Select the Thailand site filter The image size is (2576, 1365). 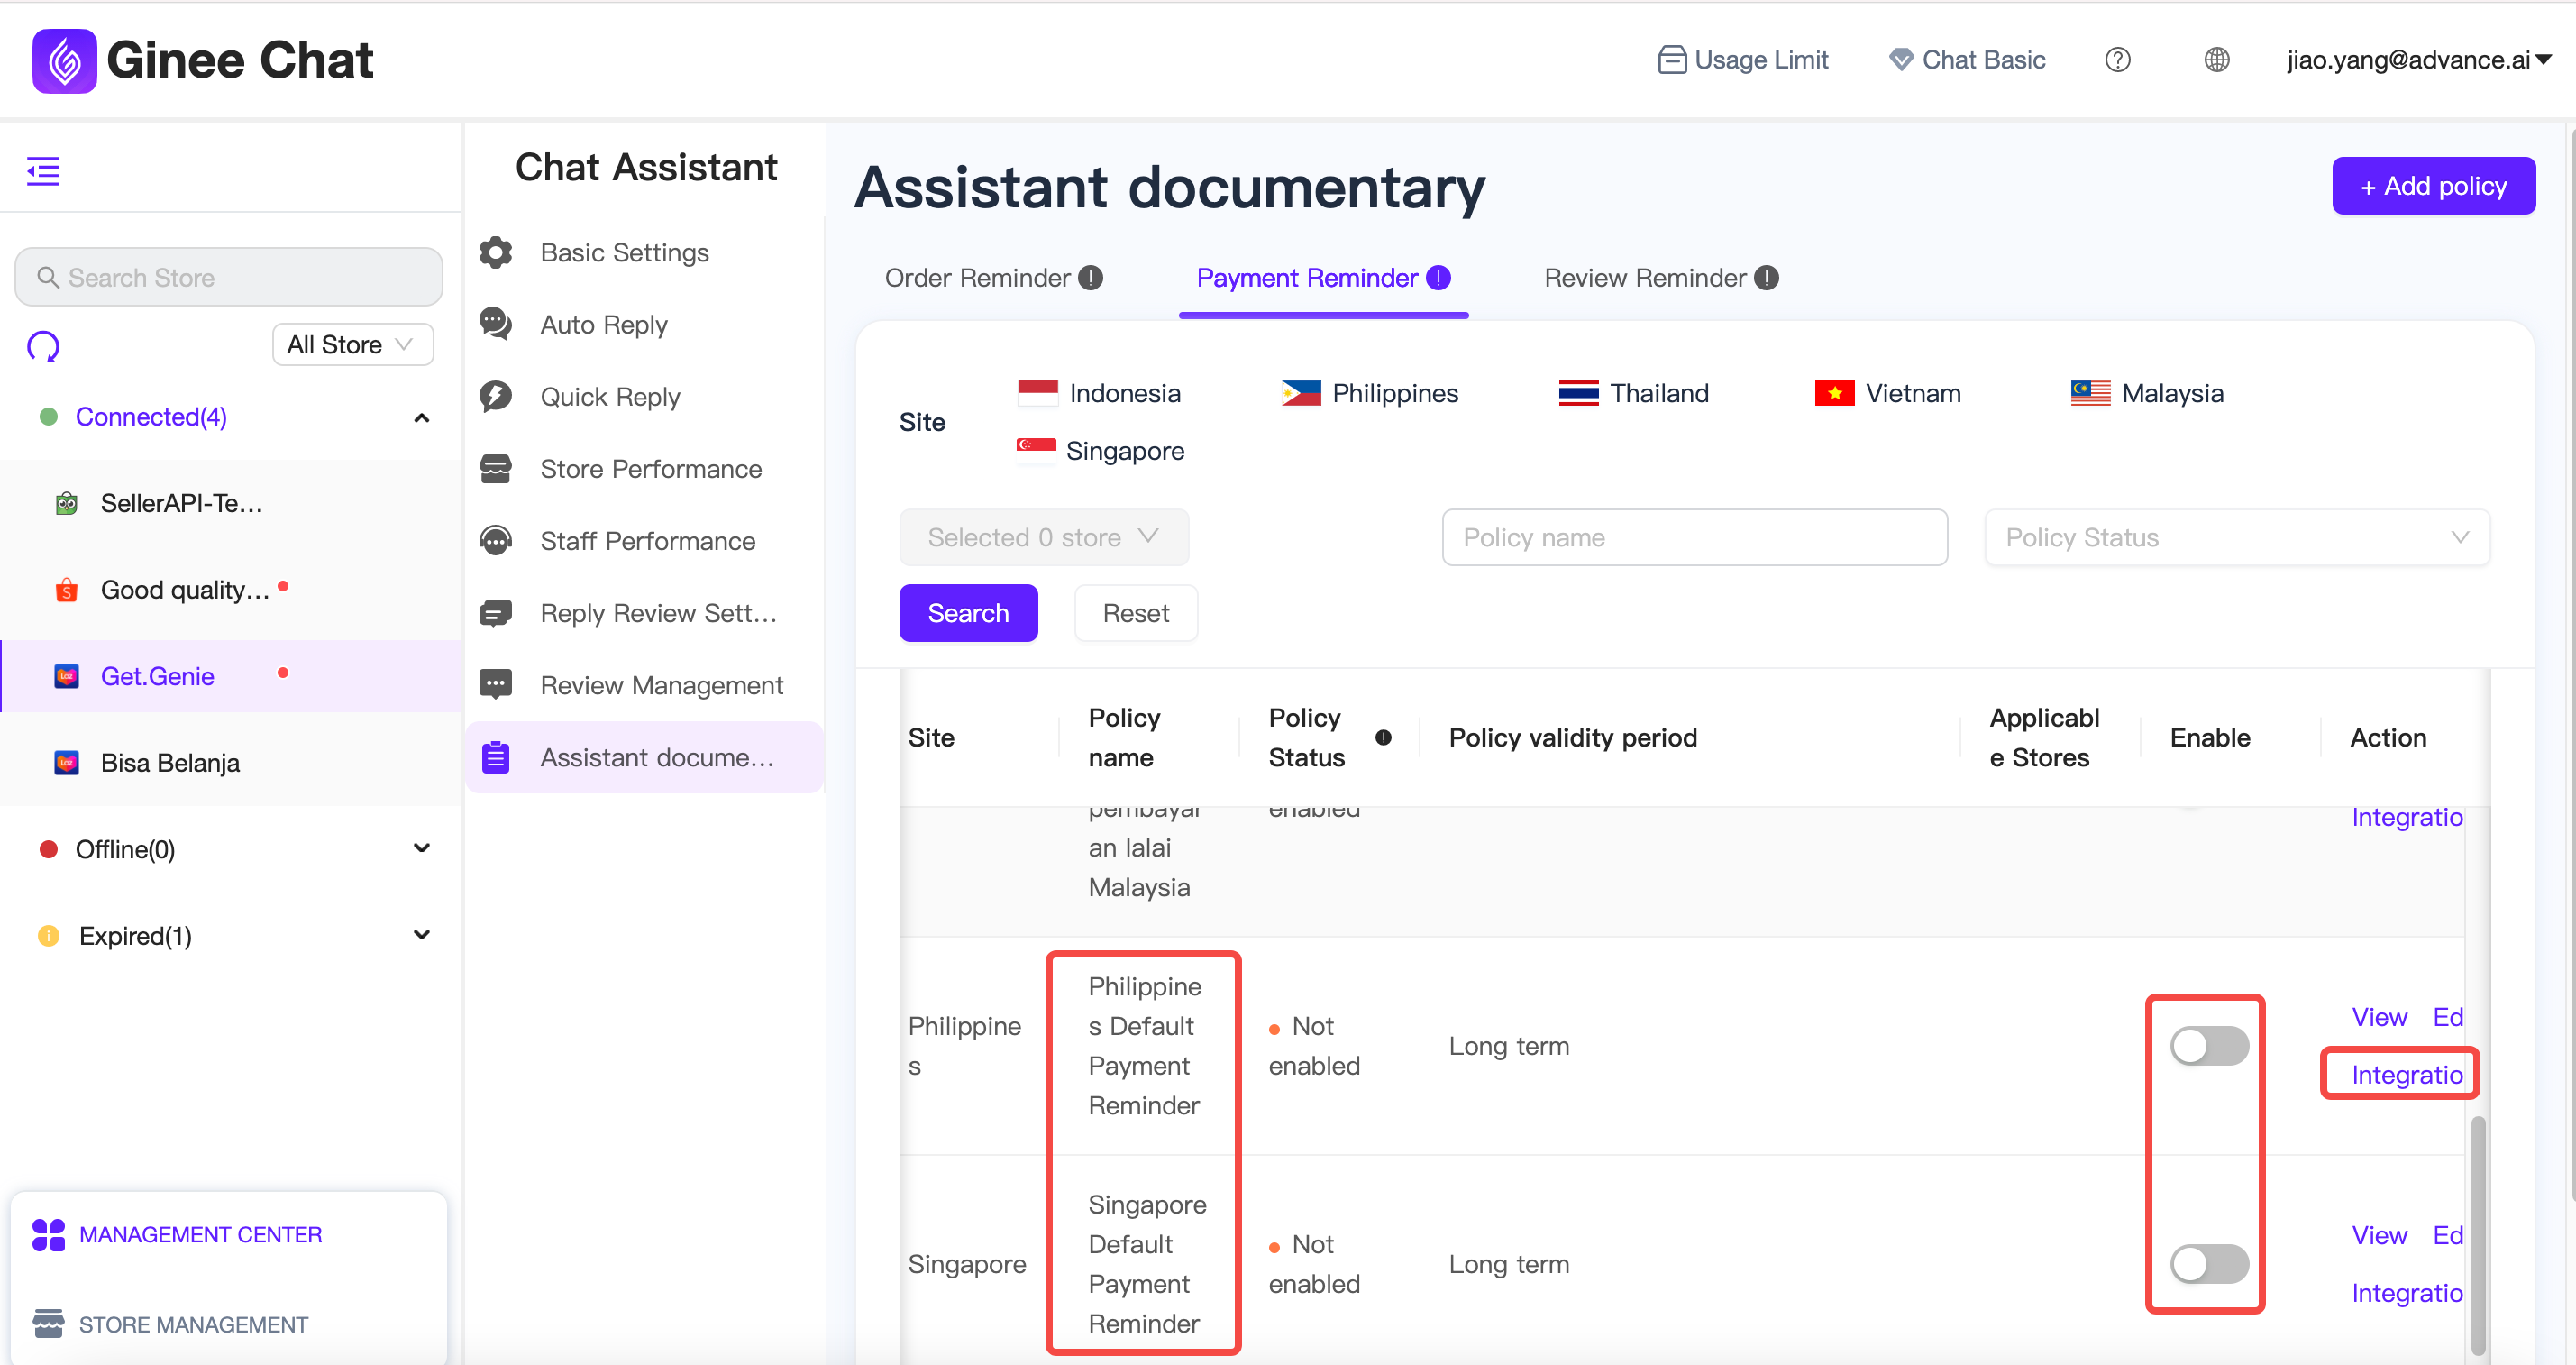coord(1634,393)
